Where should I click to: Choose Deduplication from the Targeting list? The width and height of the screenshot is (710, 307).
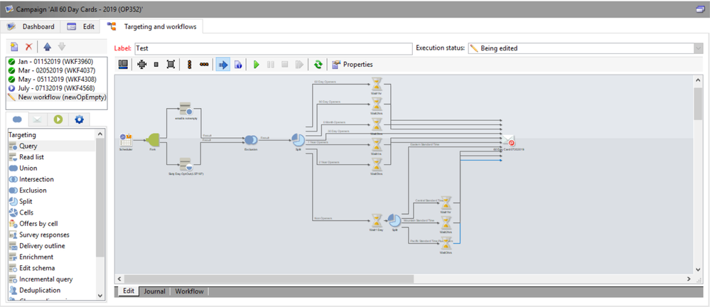tap(40, 290)
